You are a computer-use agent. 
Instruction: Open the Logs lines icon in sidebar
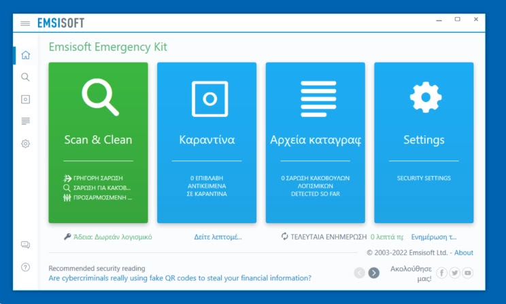pos(25,121)
